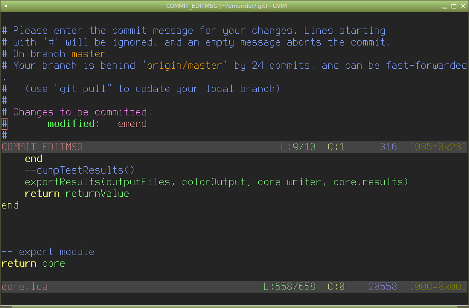Open the window menu icon in title bar
The image size is (469, 308).
[6, 6]
